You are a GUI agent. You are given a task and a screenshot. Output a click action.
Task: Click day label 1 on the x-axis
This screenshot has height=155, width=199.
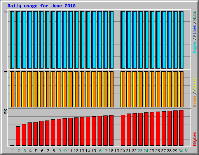(x=13, y=151)
